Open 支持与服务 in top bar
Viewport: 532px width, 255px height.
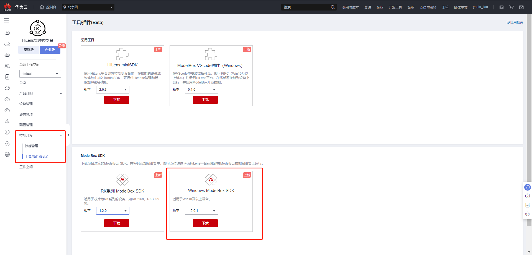coord(428,7)
